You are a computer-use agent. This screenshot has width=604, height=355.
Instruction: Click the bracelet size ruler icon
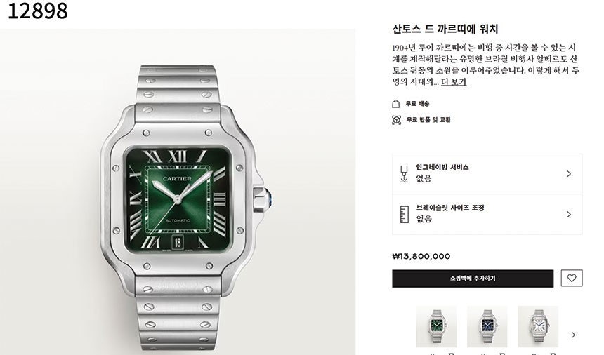point(404,214)
